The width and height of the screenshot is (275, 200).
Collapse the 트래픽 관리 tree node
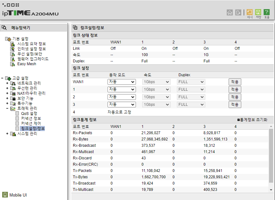(x=7, y=108)
